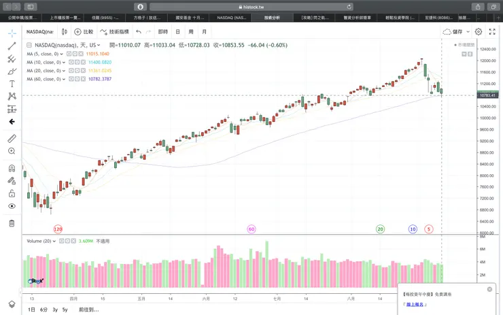Select the brush drawing tool

point(12,71)
